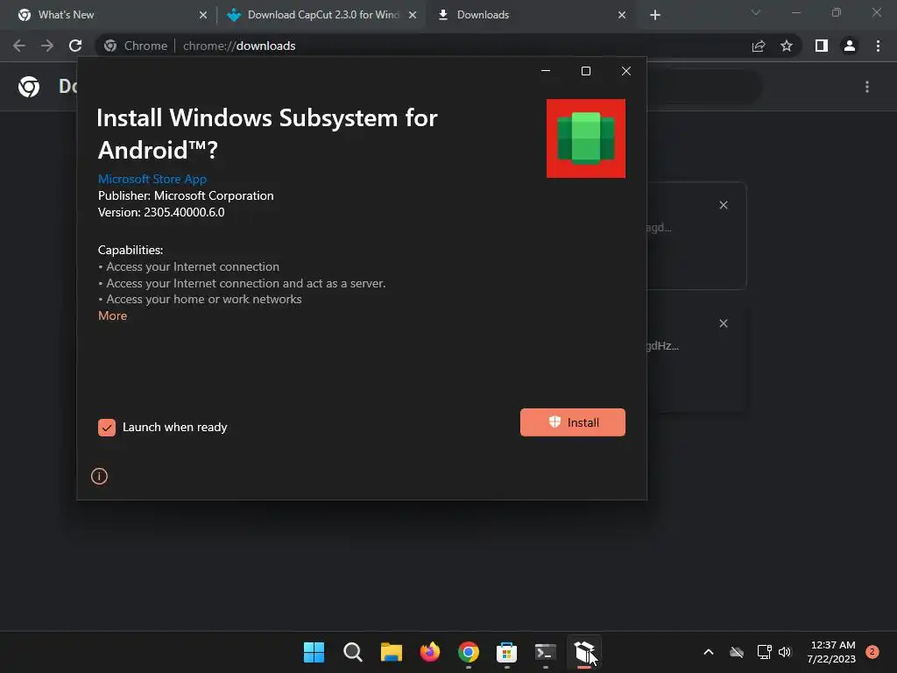The image size is (897, 673).
Task: Open clock showing 12:37 AM
Action: 832,652
